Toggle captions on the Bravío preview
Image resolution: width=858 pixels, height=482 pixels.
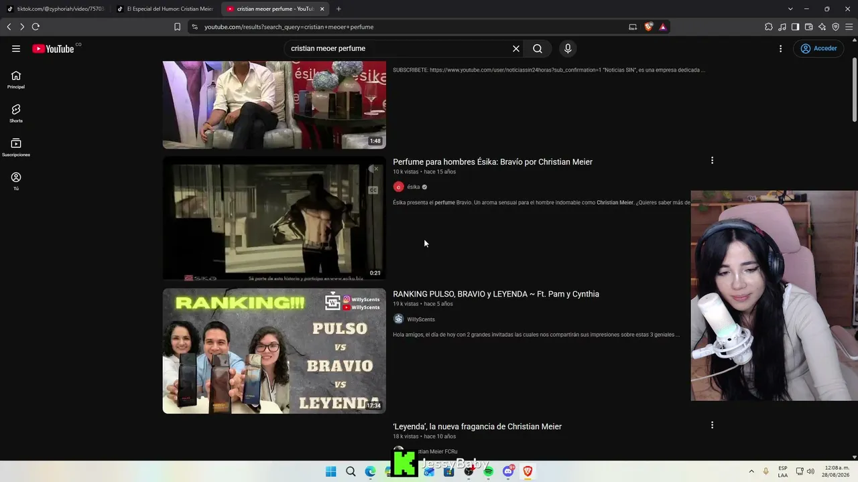pos(373,190)
